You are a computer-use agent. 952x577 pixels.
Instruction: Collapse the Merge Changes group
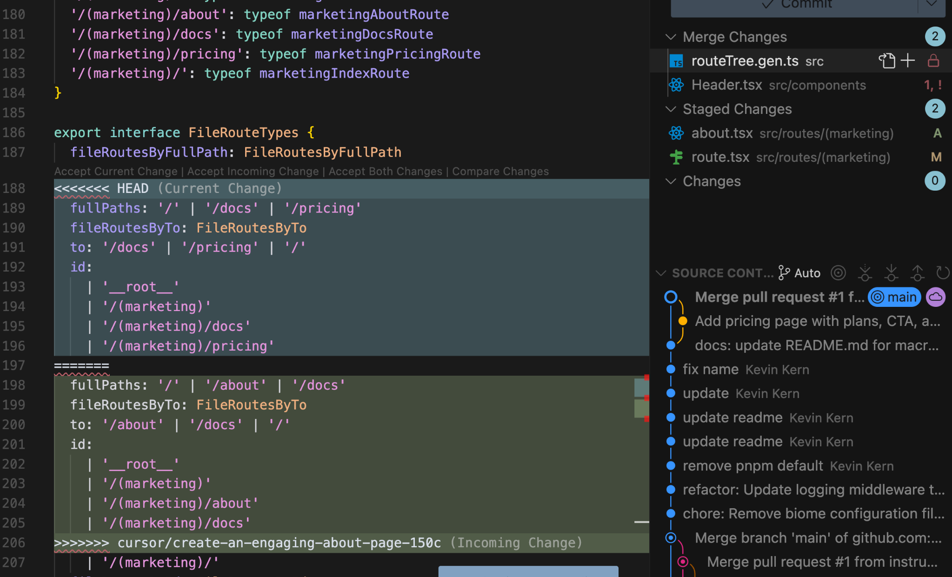(x=671, y=37)
